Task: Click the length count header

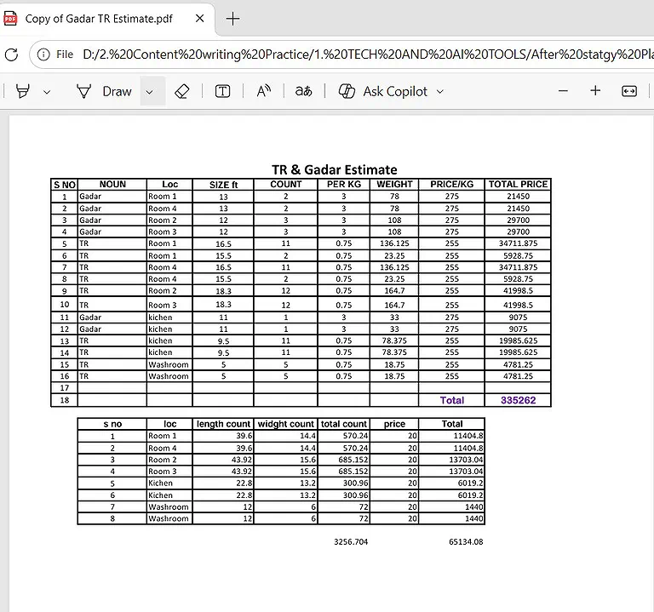Action: [x=223, y=424]
